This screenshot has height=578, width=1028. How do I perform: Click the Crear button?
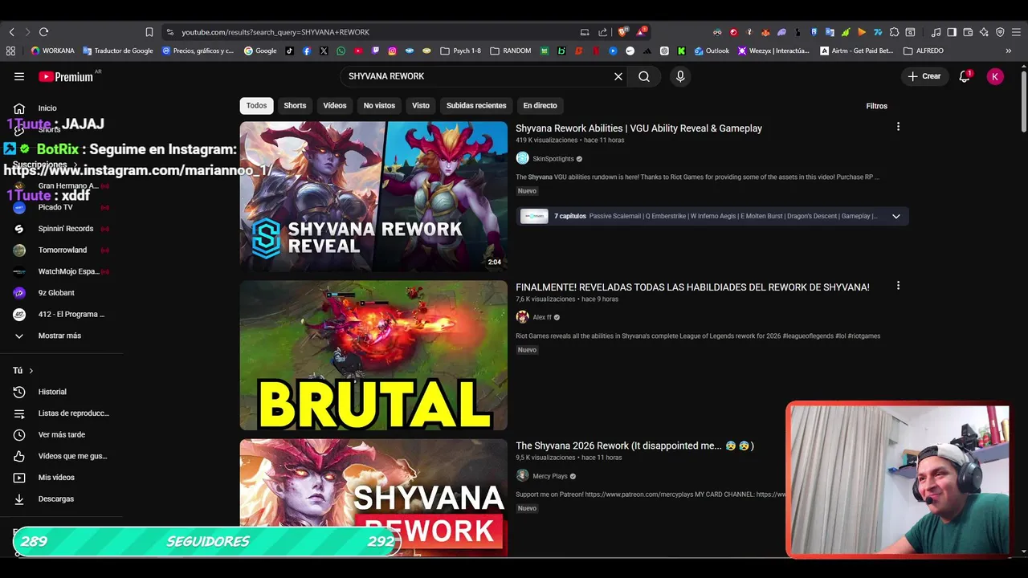click(924, 76)
